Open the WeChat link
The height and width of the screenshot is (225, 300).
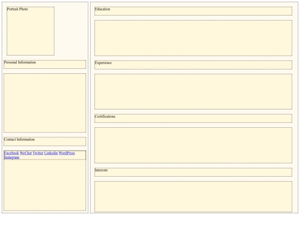pyautogui.click(x=26, y=153)
